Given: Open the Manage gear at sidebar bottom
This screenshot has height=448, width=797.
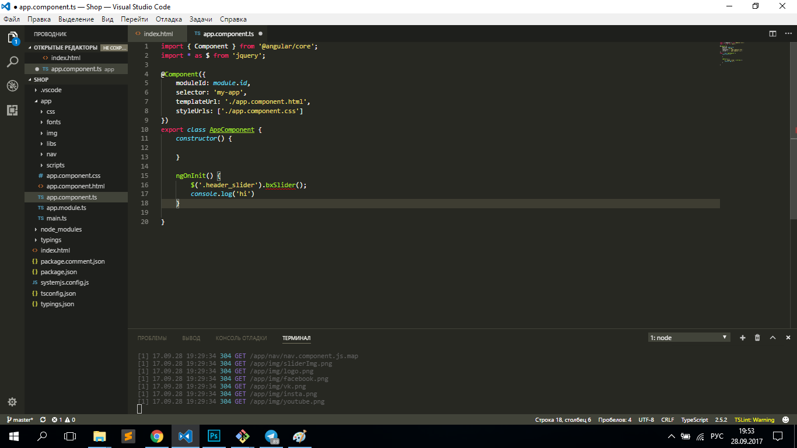Looking at the screenshot, I should (12, 402).
